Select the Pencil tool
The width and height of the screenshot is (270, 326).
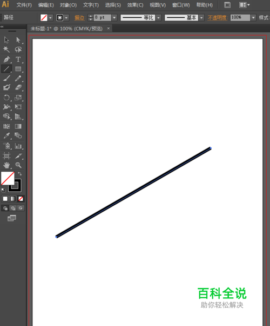pos(18,78)
